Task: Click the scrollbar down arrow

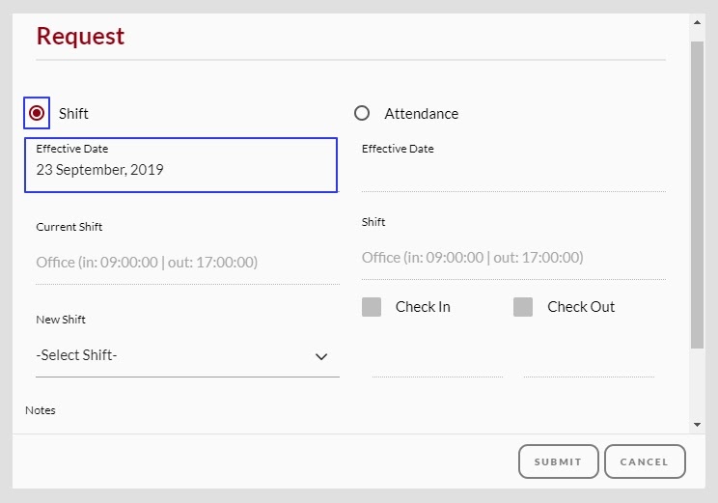Action: tap(698, 424)
